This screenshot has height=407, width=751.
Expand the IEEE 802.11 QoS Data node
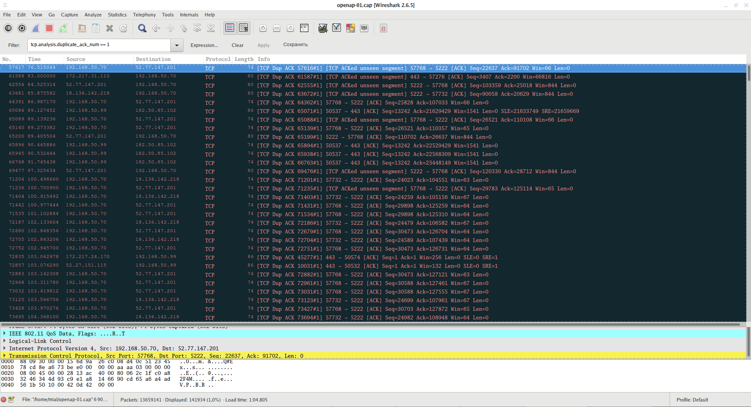click(x=4, y=333)
